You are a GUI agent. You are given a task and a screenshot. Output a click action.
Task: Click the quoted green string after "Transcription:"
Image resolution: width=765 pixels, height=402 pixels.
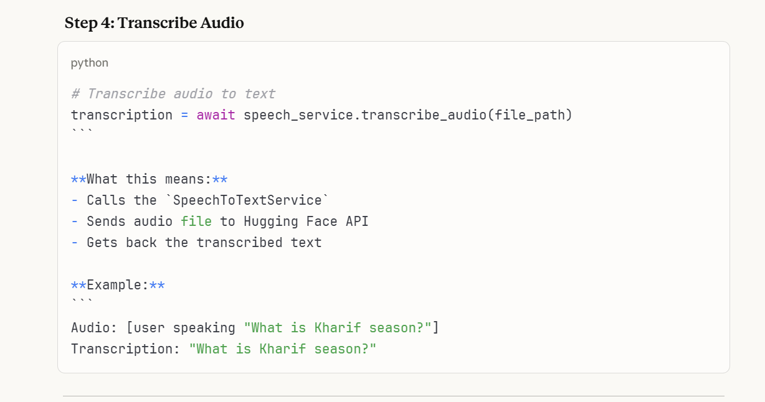(283, 349)
